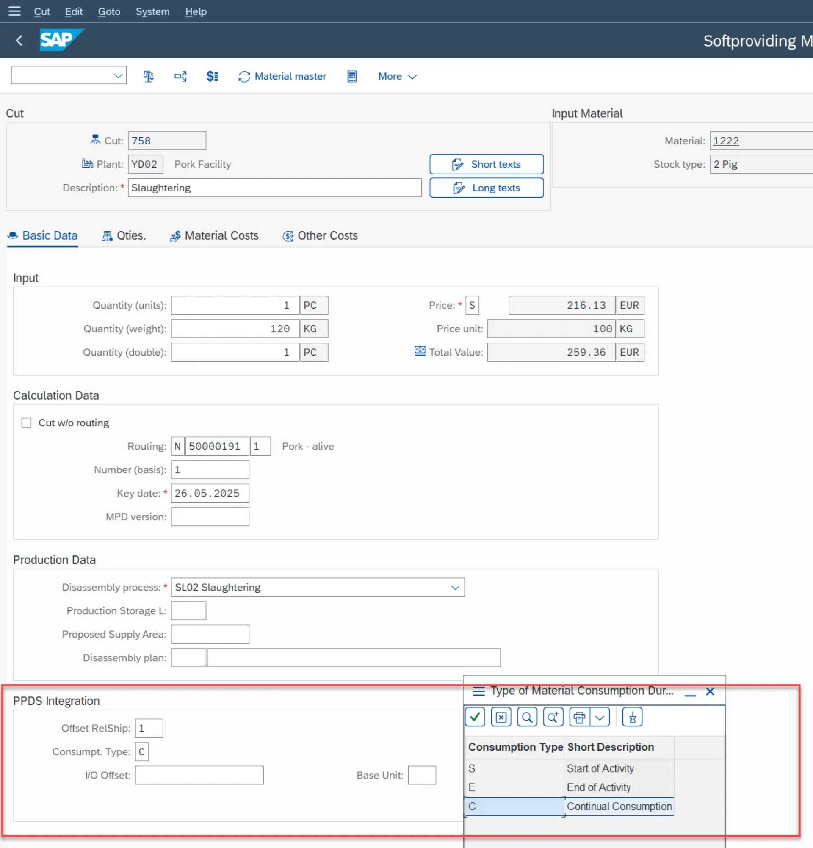Click the Key date field
Viewport: 813px width, 848px height.
210,493
